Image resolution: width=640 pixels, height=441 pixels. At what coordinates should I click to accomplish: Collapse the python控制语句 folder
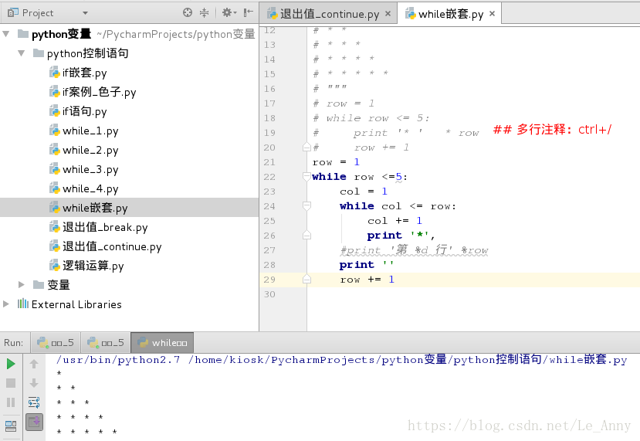[x=21, y=53]
